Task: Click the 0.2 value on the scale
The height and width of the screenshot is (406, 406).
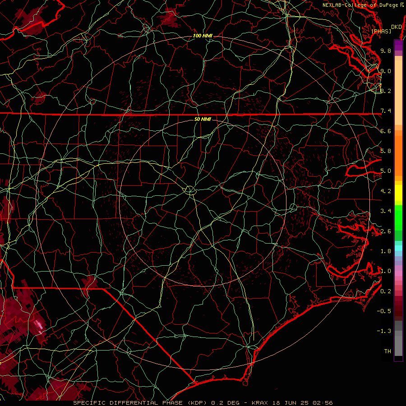Action: [386, 291]
